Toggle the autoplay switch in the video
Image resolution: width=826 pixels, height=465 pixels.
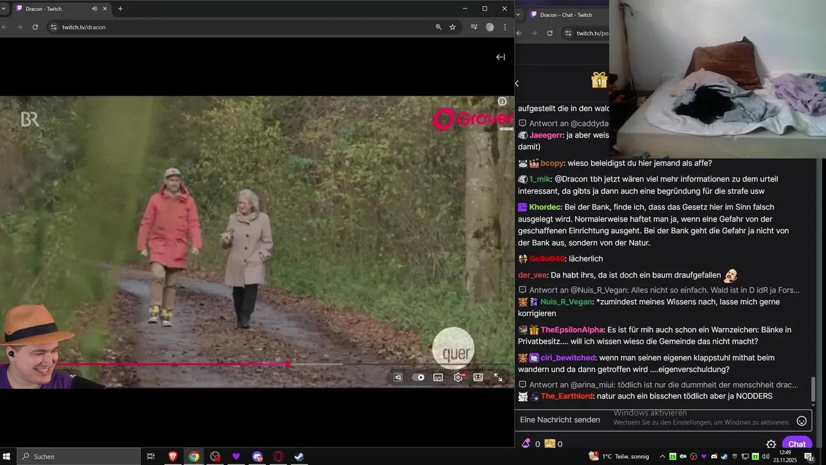(419, 377)
